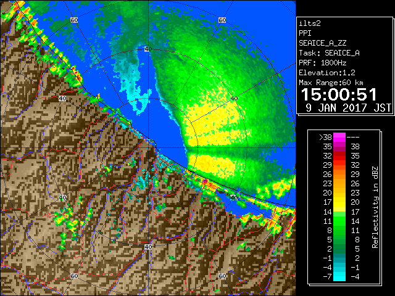
Task: Select the date text 9 JAN 2017 JST
Action: [349, 108]
